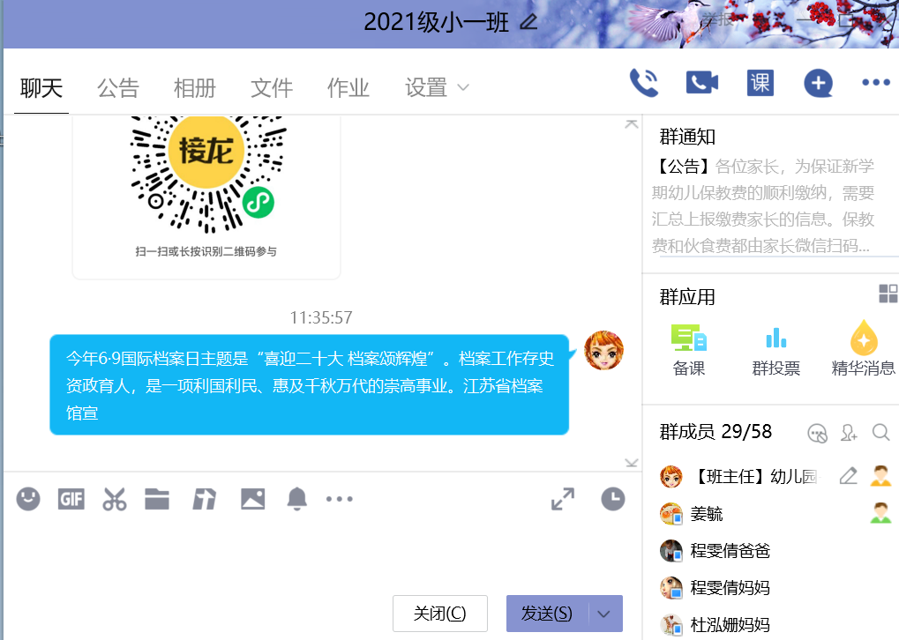899x640 pixels.
Task: Edit the group name with pencil icon
Action: point(528,22)
